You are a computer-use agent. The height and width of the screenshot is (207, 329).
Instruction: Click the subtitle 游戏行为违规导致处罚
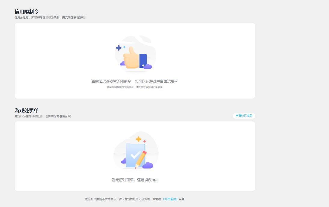[x=29, y=116]
